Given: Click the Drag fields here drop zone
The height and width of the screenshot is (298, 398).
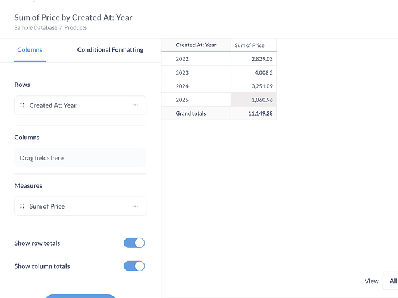Looking at the screenshot, I should 80,158.
